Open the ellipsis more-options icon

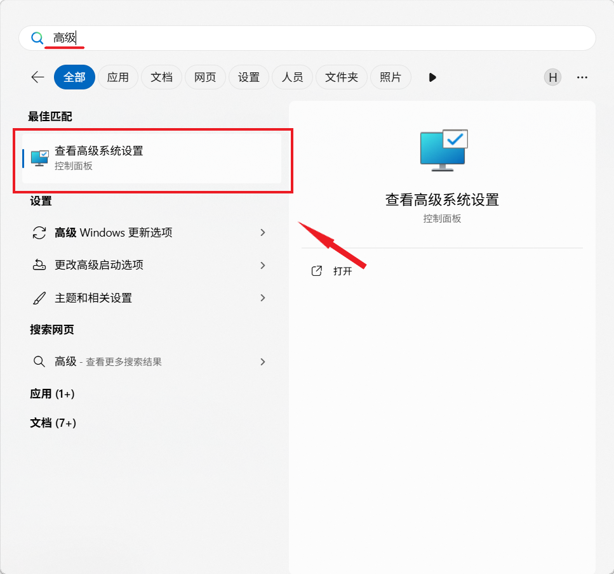click(x=582, y=77)
